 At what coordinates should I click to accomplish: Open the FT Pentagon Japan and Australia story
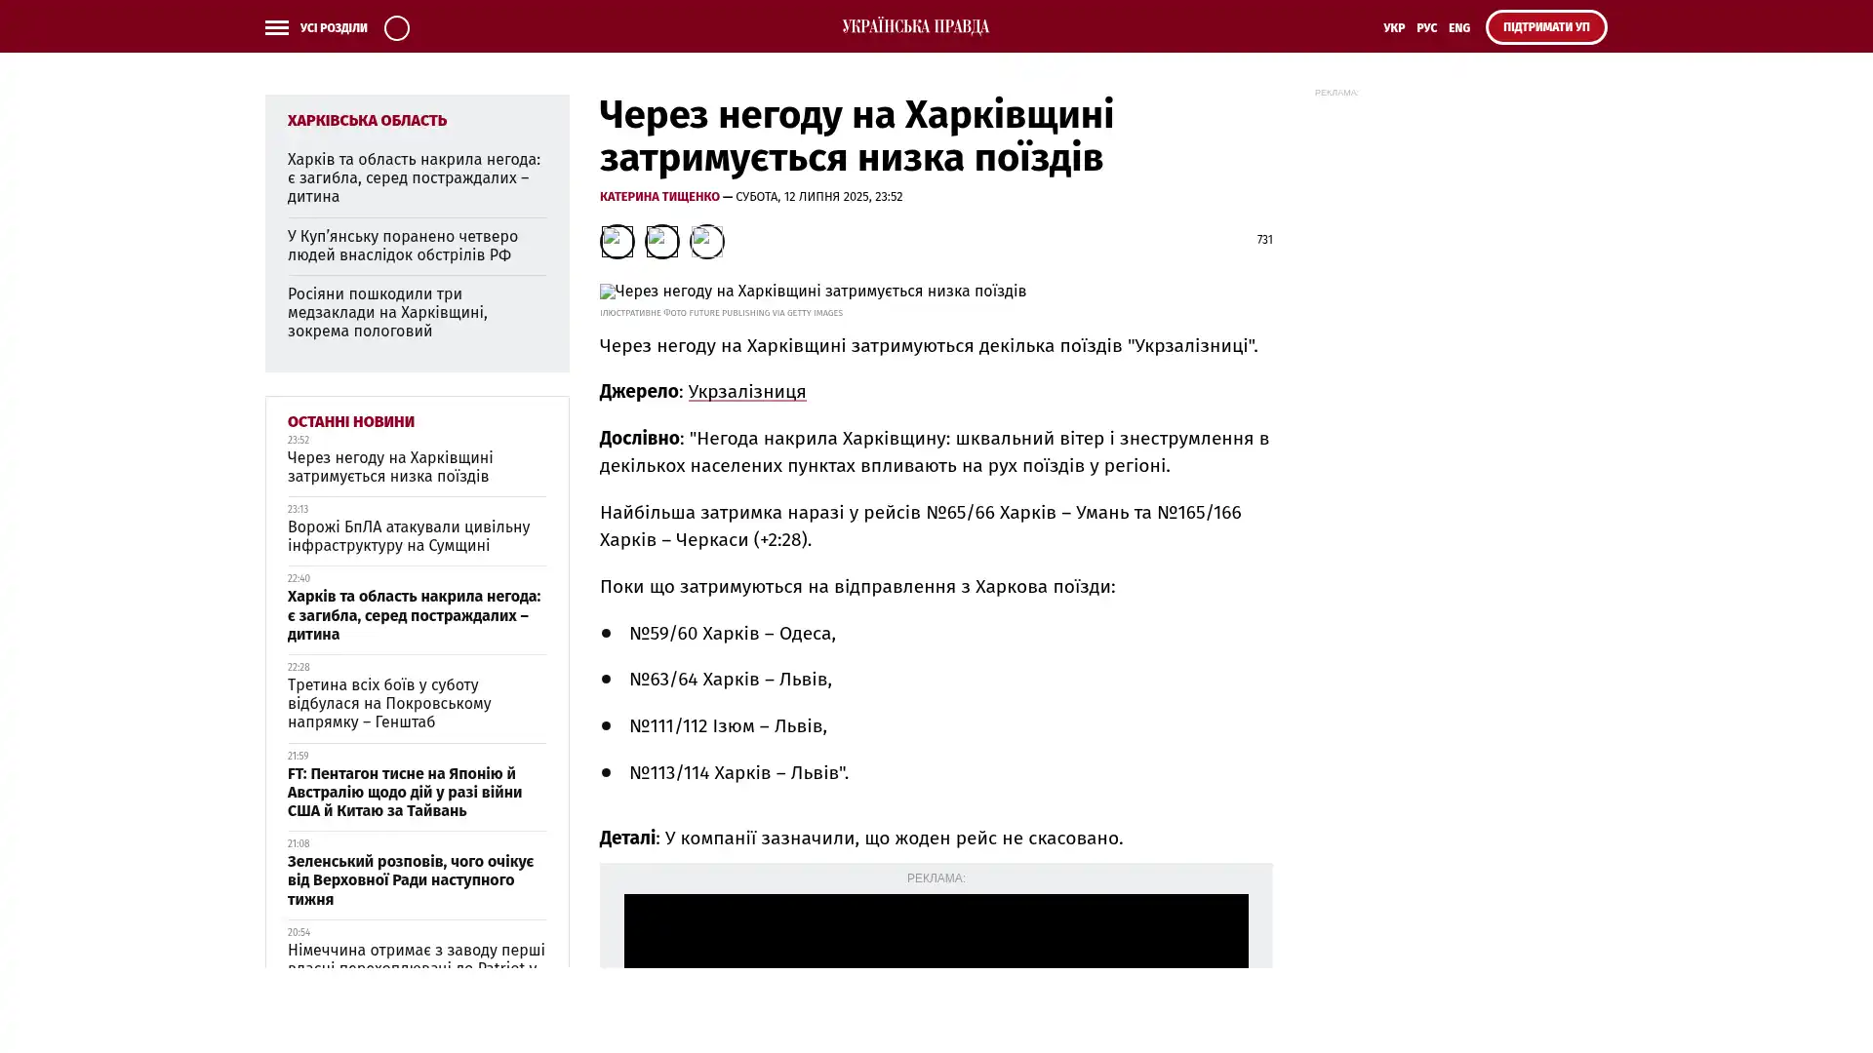coord(404,792)
